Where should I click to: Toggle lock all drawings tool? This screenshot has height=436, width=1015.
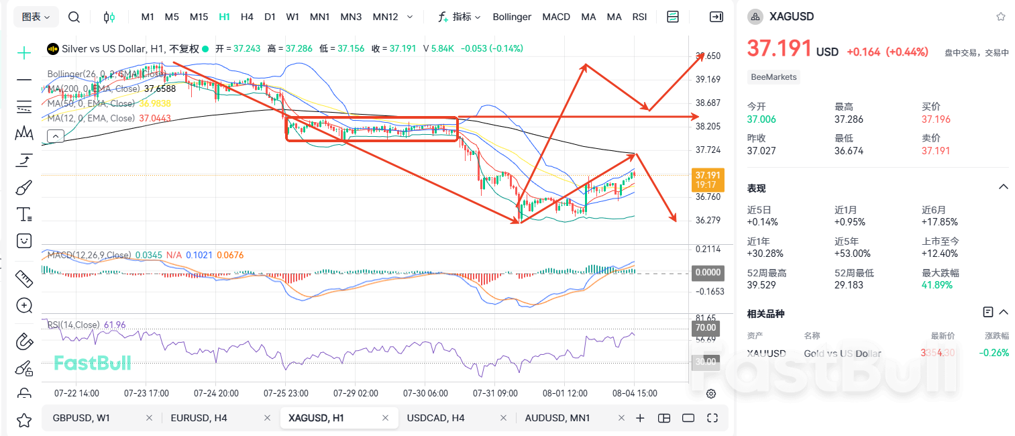(x=24, y=368)
